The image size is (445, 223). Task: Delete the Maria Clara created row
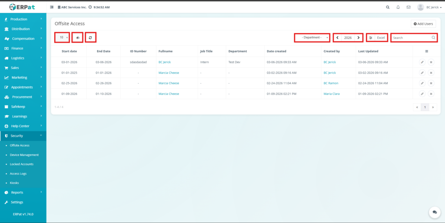(431, 94)
